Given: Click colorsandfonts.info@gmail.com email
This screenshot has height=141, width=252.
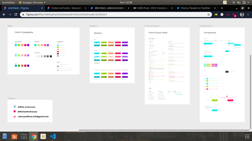Looking at the screenshot, I should [x=33, y=117].
